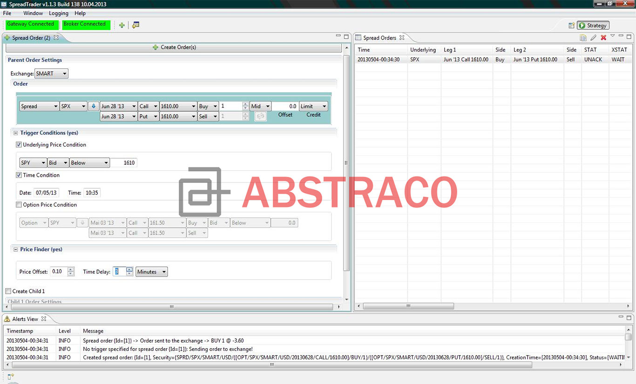Collapse the Price Finder section

point(16,249)
